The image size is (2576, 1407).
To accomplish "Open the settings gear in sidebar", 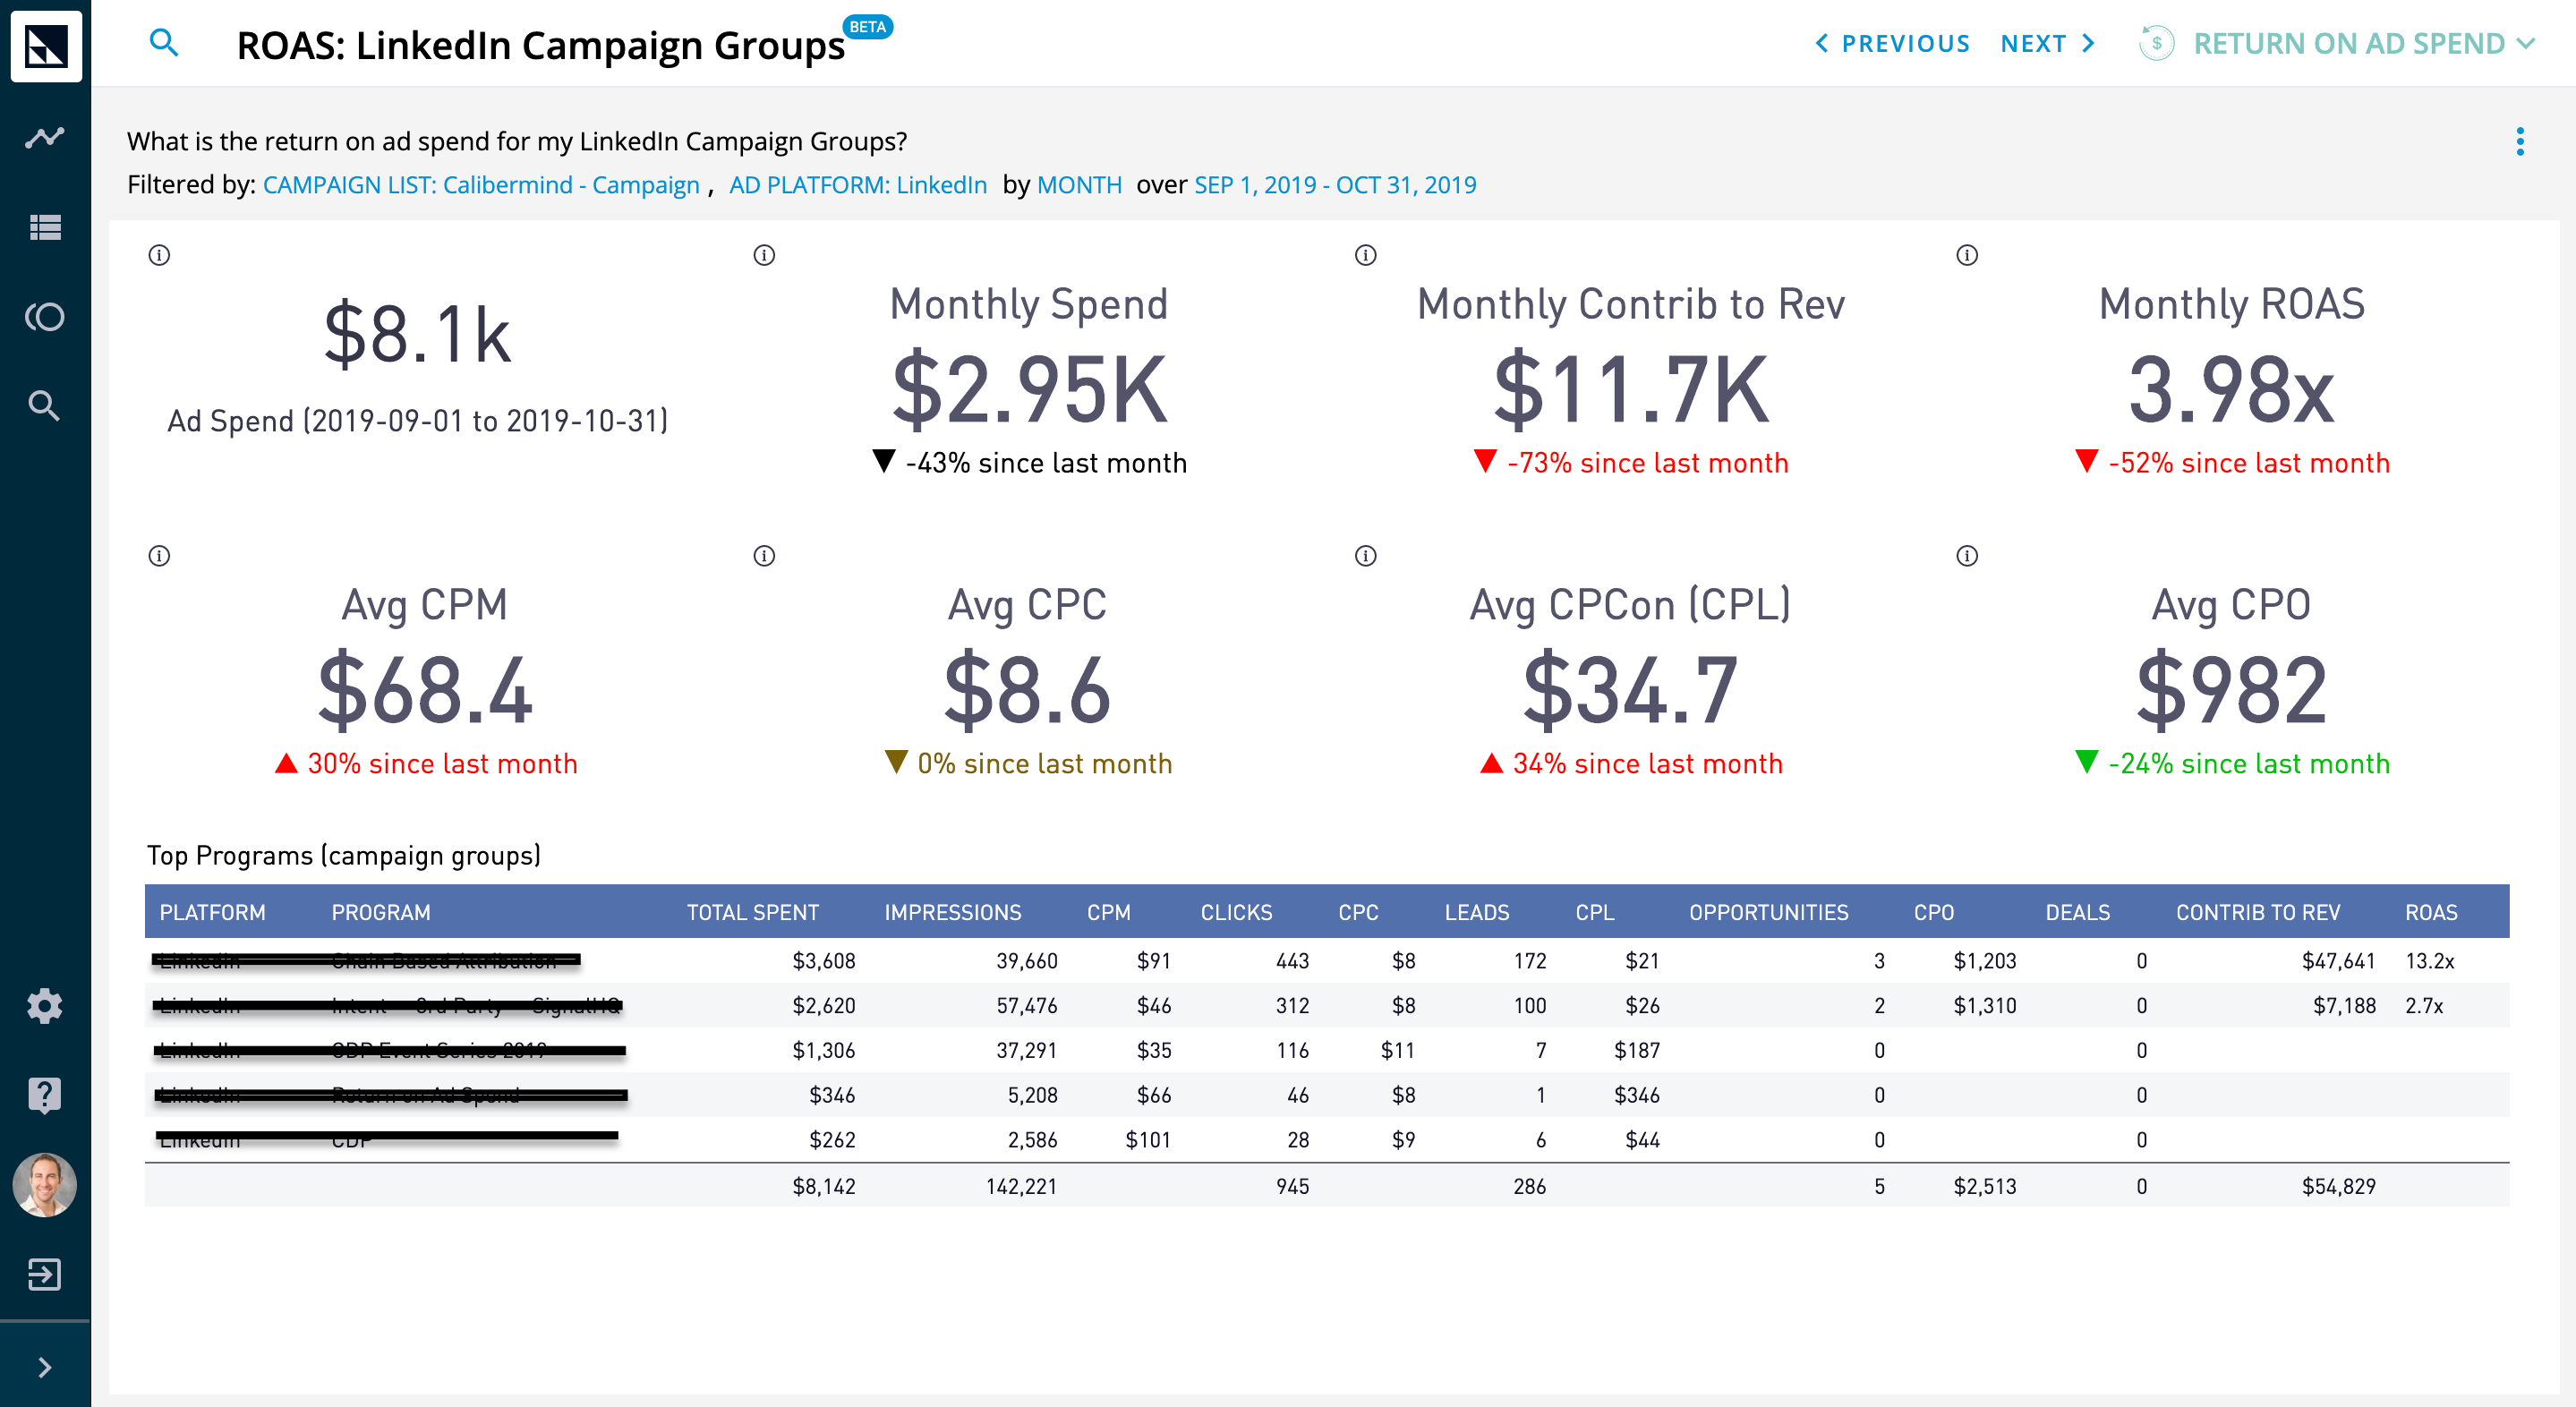I will (x=45, y=1006).
